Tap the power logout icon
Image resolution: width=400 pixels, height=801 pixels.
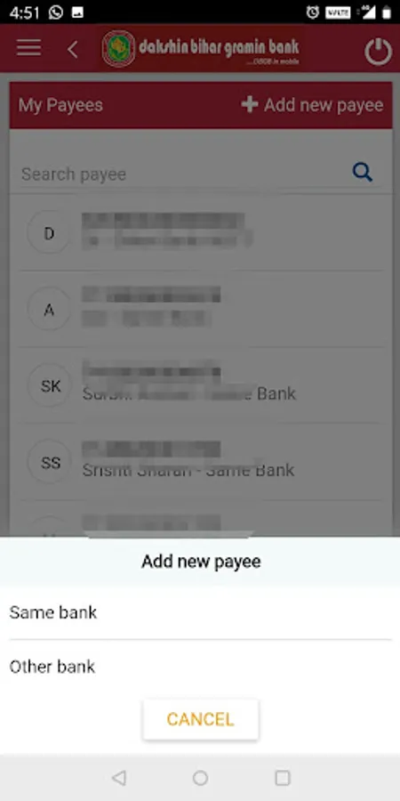(x=378, y=51)
